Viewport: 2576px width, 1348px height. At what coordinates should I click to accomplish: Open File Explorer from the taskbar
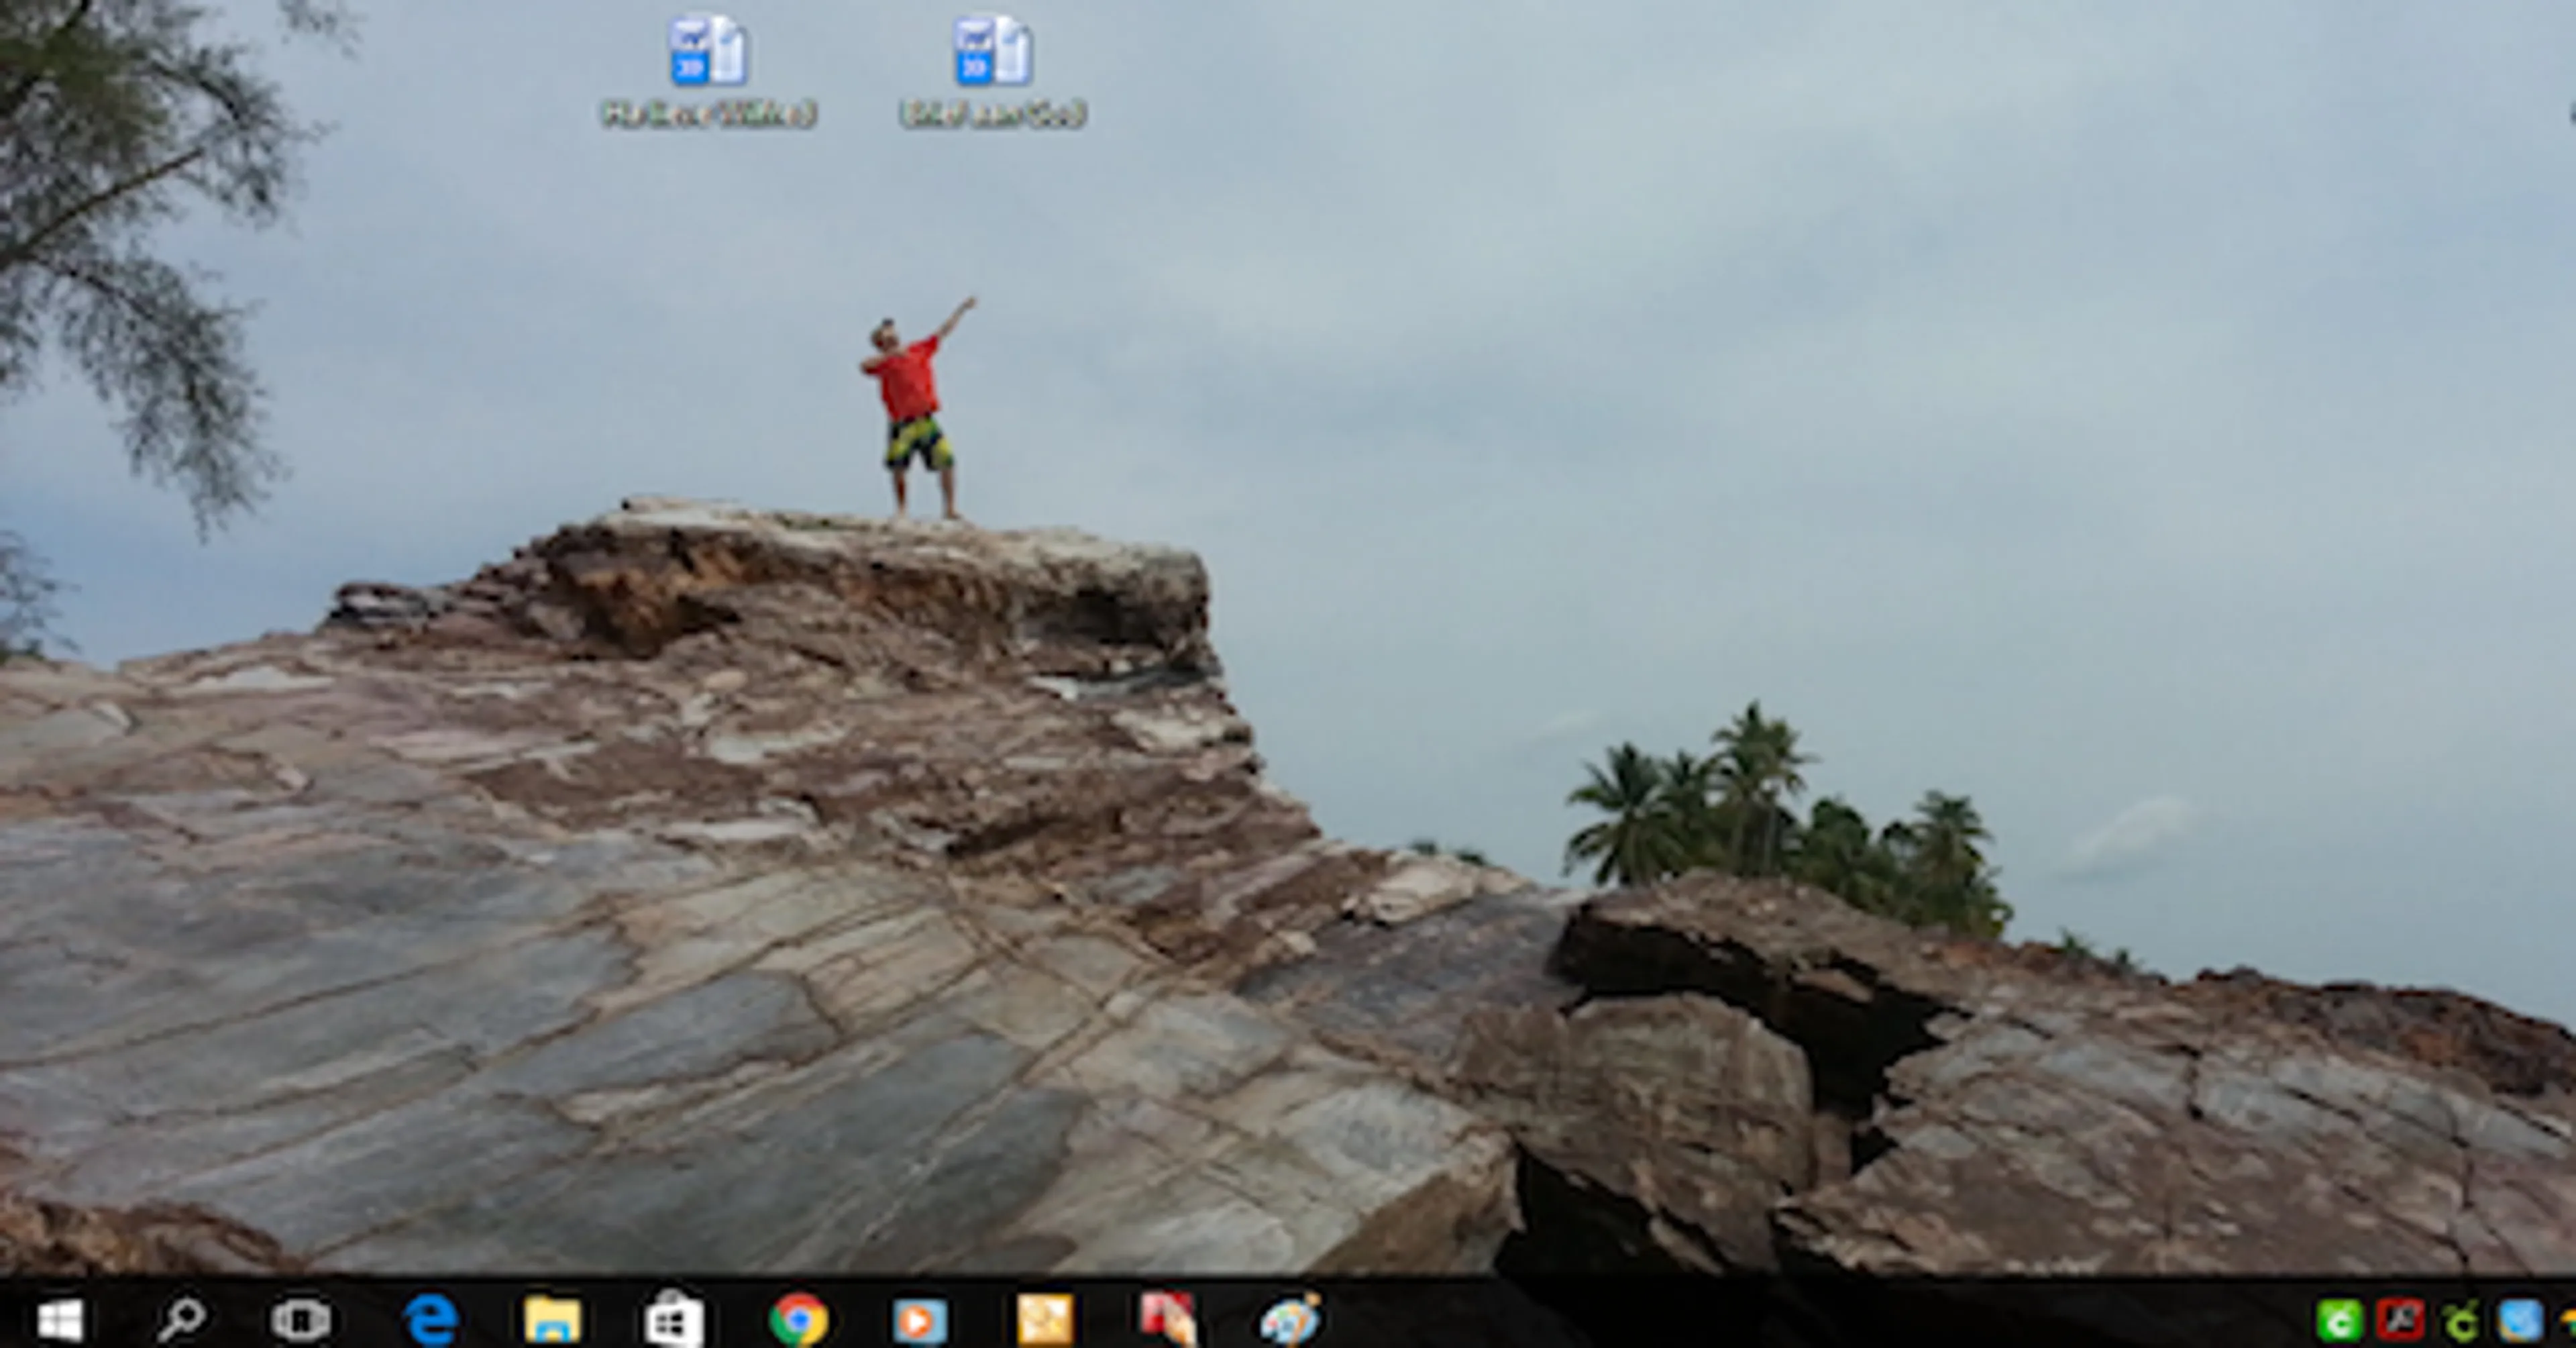tap(553, 1320)
